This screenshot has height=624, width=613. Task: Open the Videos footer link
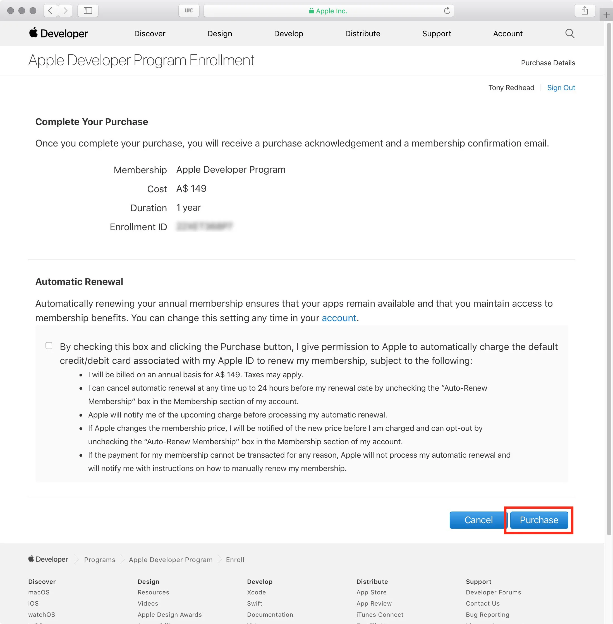148,603
